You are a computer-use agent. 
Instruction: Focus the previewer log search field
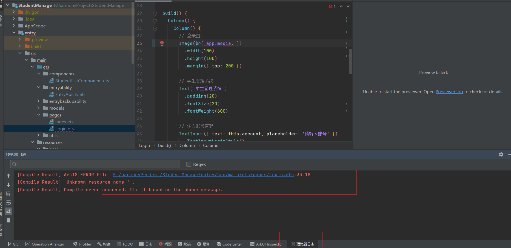[x=95, y=164]
